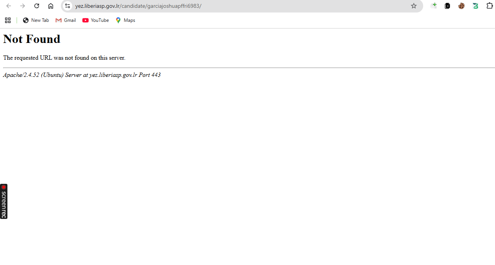Click the cookie extension icon
Screen dimensions: 495x265
click(x=461, y=6)
